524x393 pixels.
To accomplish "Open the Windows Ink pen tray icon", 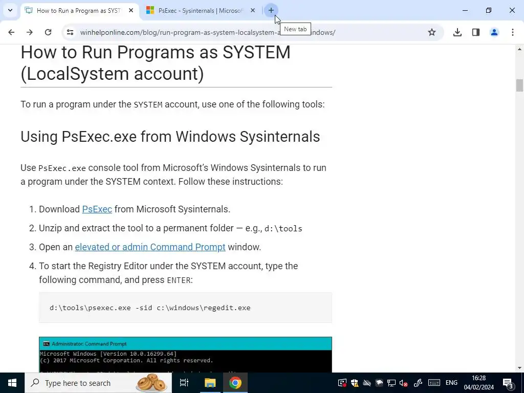I will (418, 383).
